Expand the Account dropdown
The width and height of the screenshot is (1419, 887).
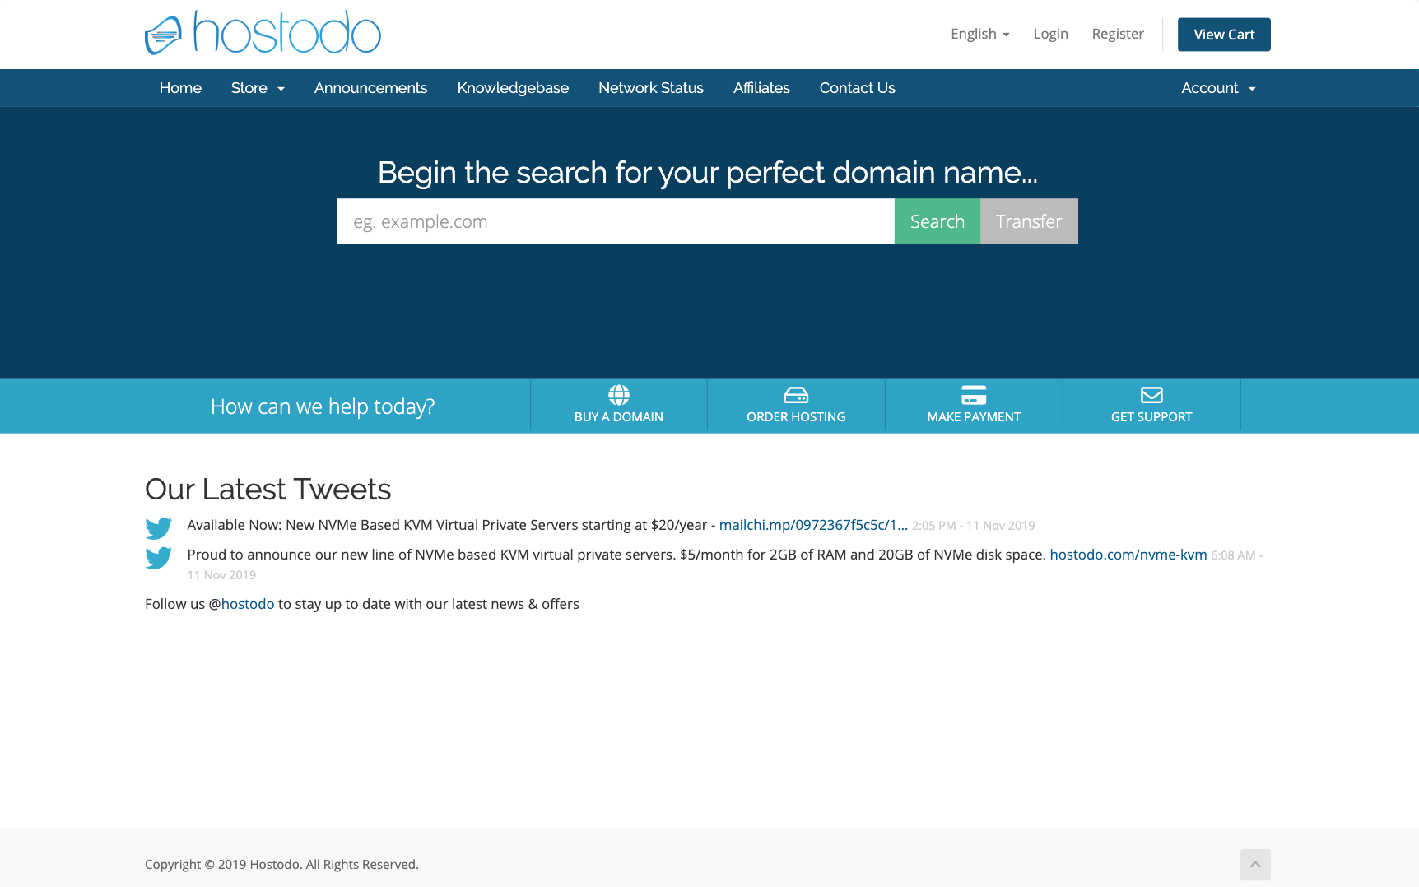[1218, 88]
